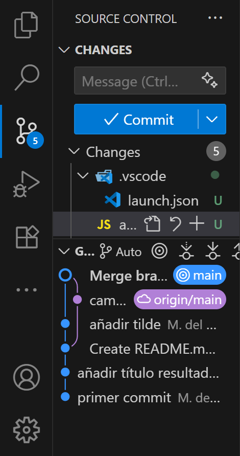Go to current history item target icon
Screen dimensions: 240x456
159,252
